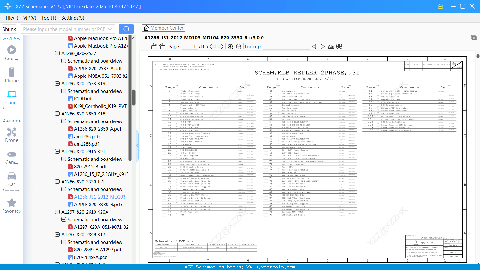Collapse Schematic and boardview under A1286_820-2532
480x270 pixels.
pos(64,61)
